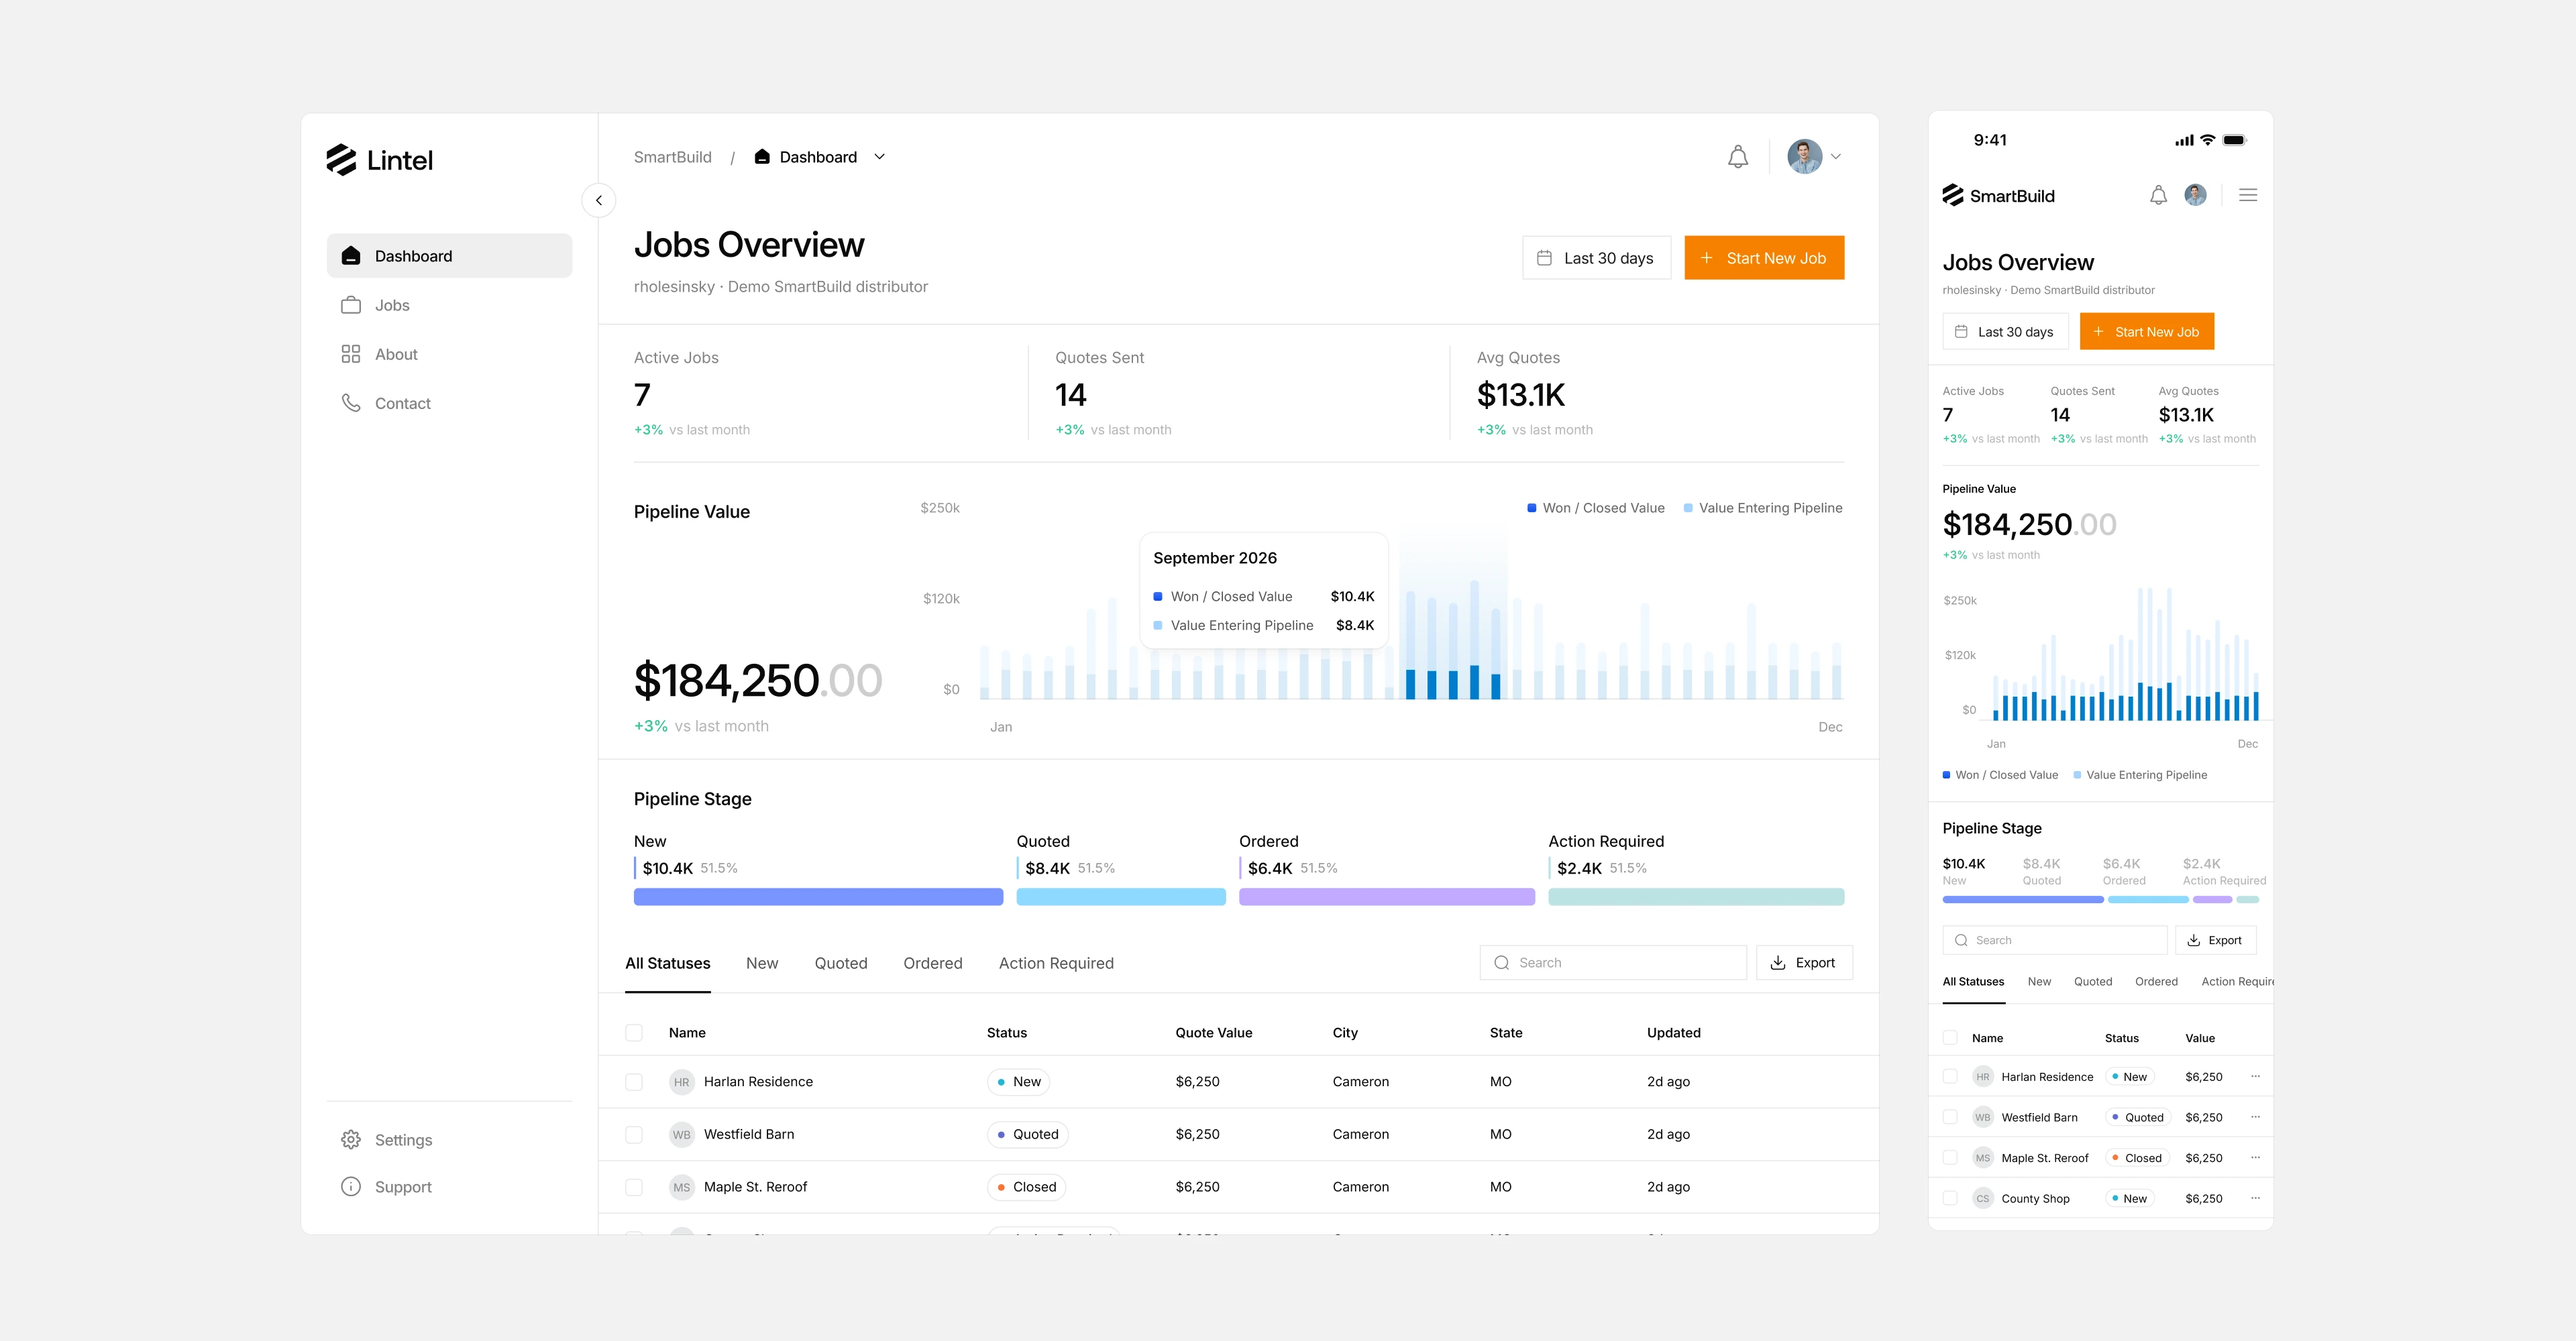Tap the mobile Export button
This screenshot has height=1341, width=2576.
[x=2215, y=940]
